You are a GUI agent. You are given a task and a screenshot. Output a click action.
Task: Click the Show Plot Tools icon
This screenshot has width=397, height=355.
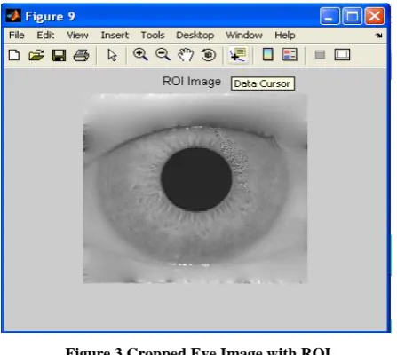(x=342, y=55)
